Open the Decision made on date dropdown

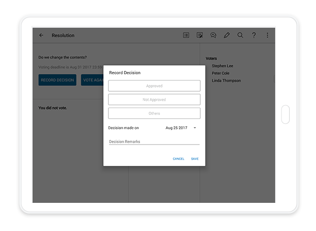pyautogui.click(x=194, y=128)
